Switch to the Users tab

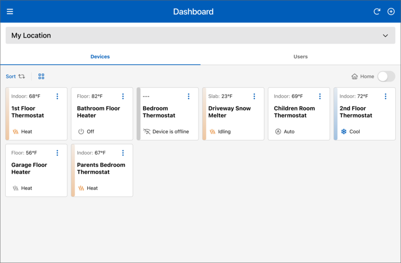tap(300, 56)
